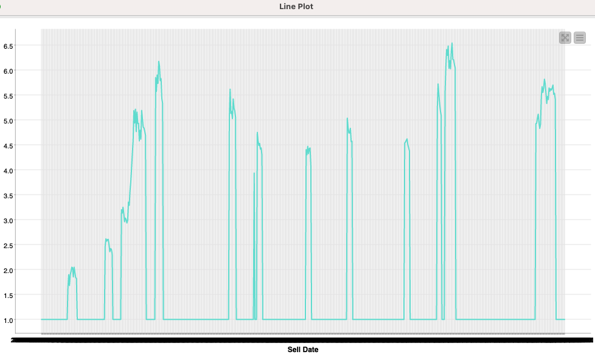Click the 'Line Plot' window title
Screen dimensions: 595x357
(296, 7)
